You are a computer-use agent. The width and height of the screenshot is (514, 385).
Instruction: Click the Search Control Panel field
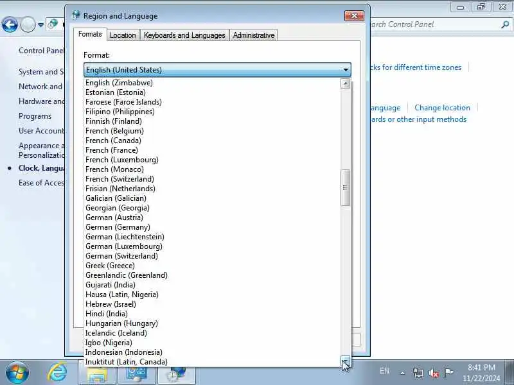(x=436, y=24)
